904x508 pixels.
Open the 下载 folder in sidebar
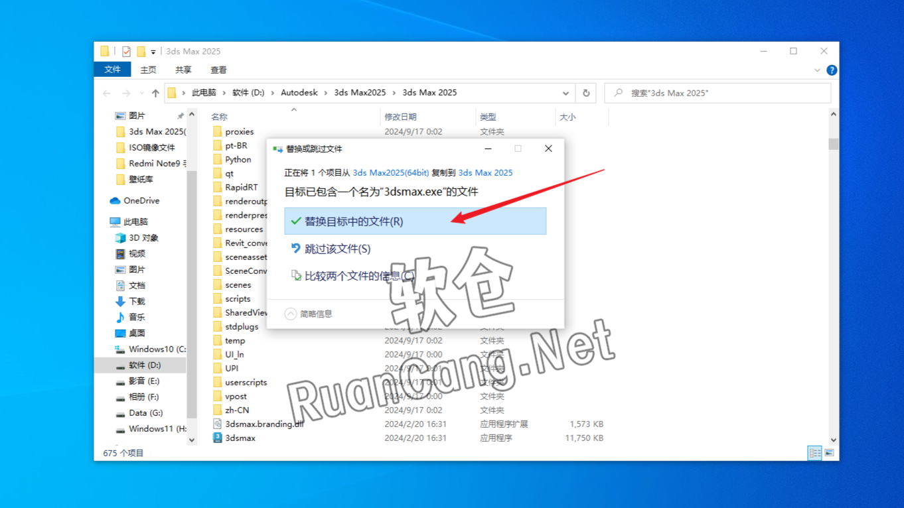pos(130,301)
